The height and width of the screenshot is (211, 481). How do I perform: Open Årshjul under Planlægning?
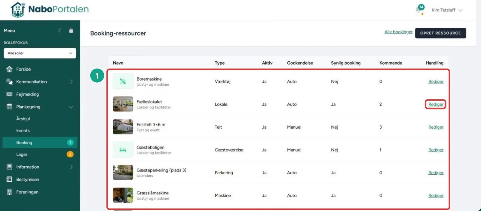click(23, 119)
